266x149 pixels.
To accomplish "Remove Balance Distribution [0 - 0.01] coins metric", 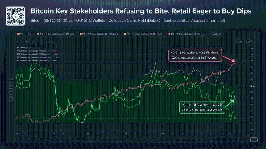I will point(75,34).
